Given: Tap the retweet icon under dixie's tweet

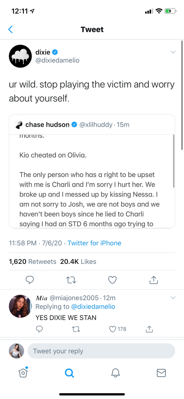Looking at the screenshot, I should pyautogui.click(x=71, y=280).
